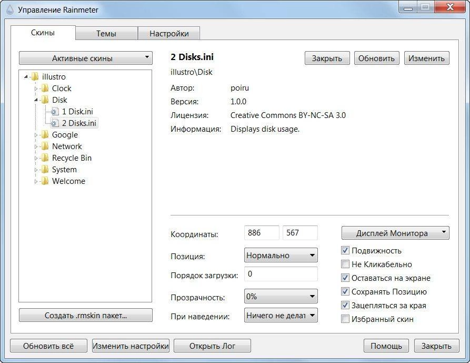
Task: Click the Disk folder icon
Action: pyautogui.click(x=45, y=100)
